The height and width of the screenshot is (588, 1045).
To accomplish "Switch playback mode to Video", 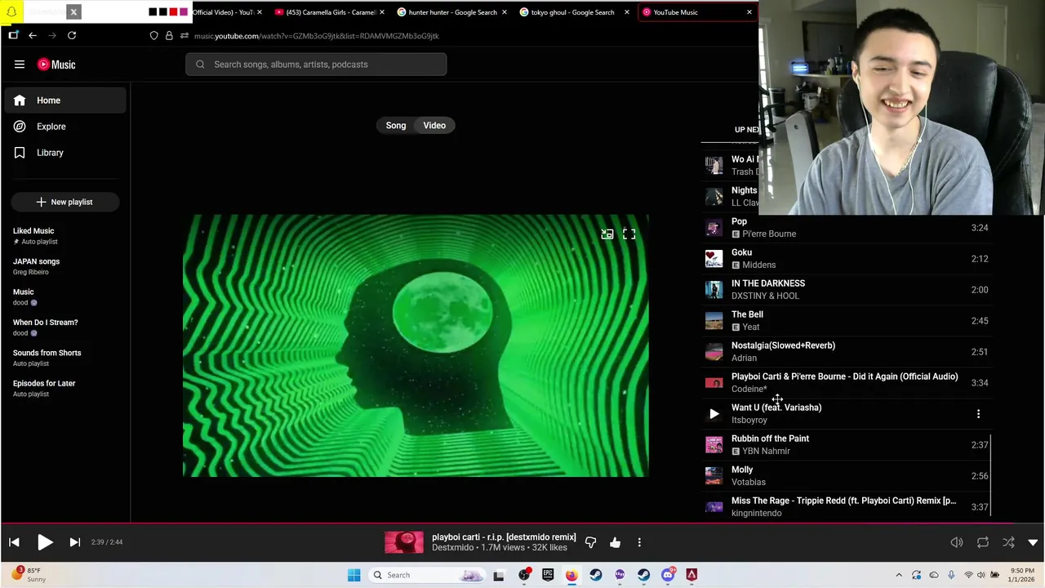I will [434, 126].
